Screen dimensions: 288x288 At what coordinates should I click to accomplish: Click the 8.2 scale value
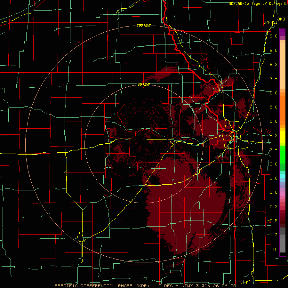tap(274, 65)
